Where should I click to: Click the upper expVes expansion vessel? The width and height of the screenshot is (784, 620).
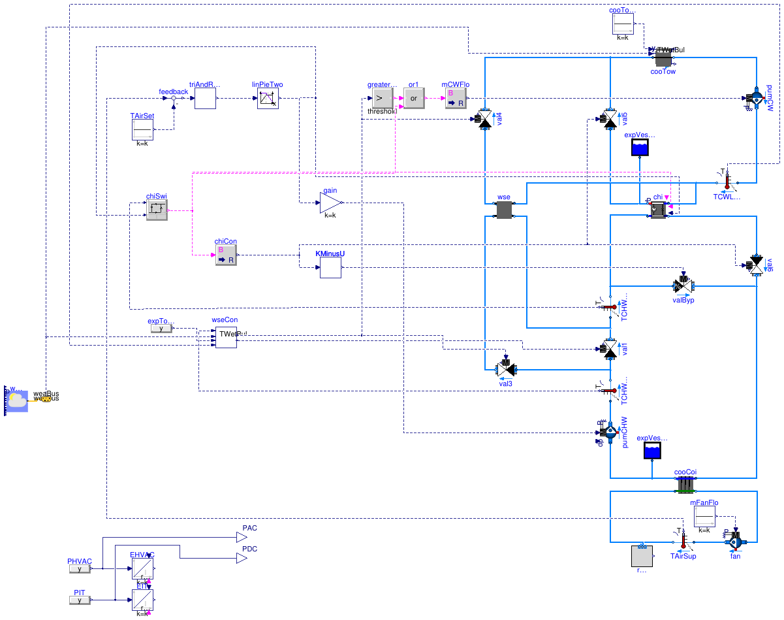(x=640, y=148)
